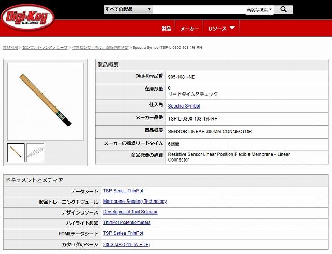Click the 製品トレーニングモジュール row label
The height and width of the screenshot is (254, 332).
[x=68, y=202]
